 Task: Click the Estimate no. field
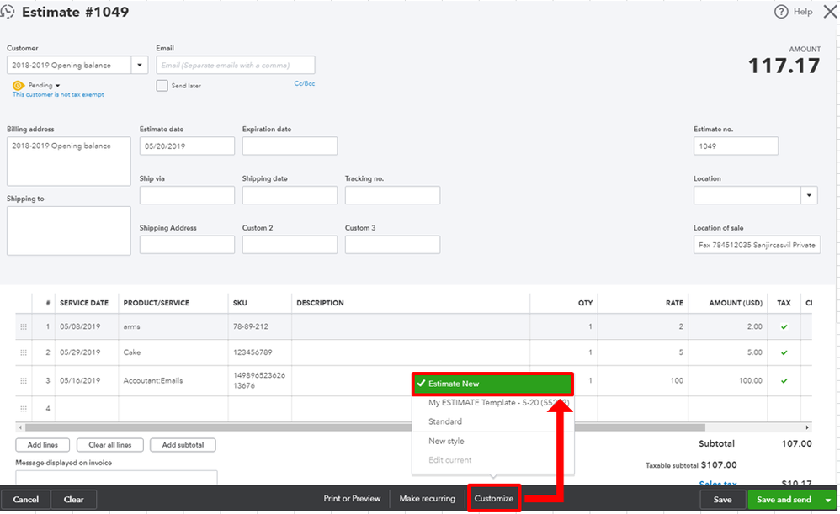tap(736, 146)
